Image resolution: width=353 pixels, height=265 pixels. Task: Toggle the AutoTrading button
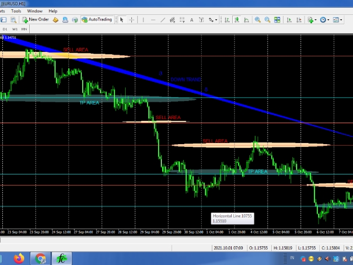click(97, 19)
